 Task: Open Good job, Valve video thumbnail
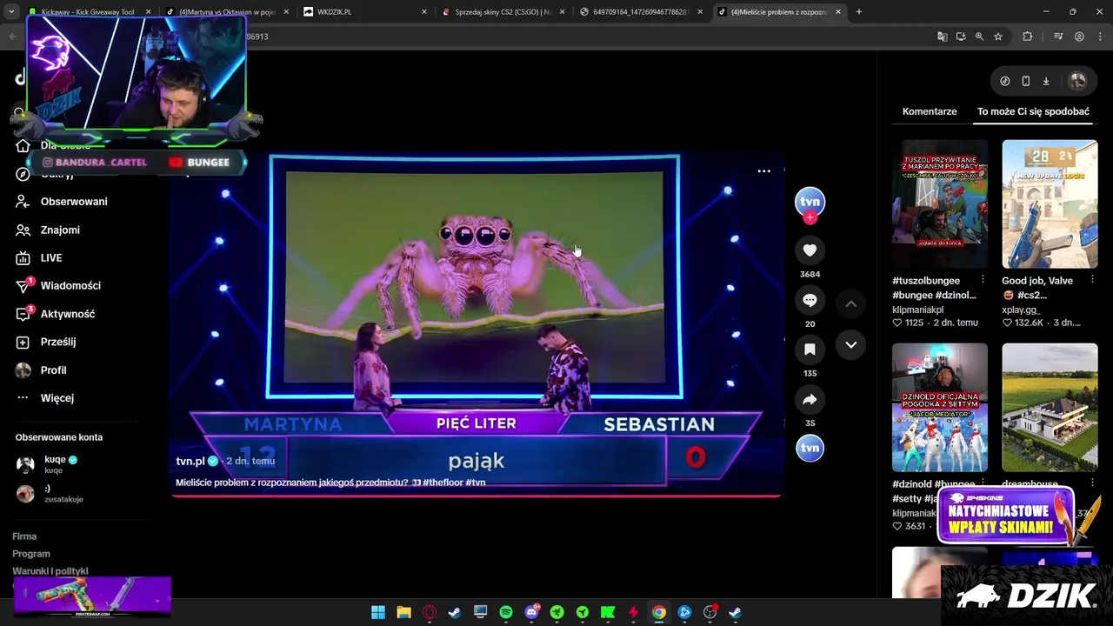pos(1050,204)
